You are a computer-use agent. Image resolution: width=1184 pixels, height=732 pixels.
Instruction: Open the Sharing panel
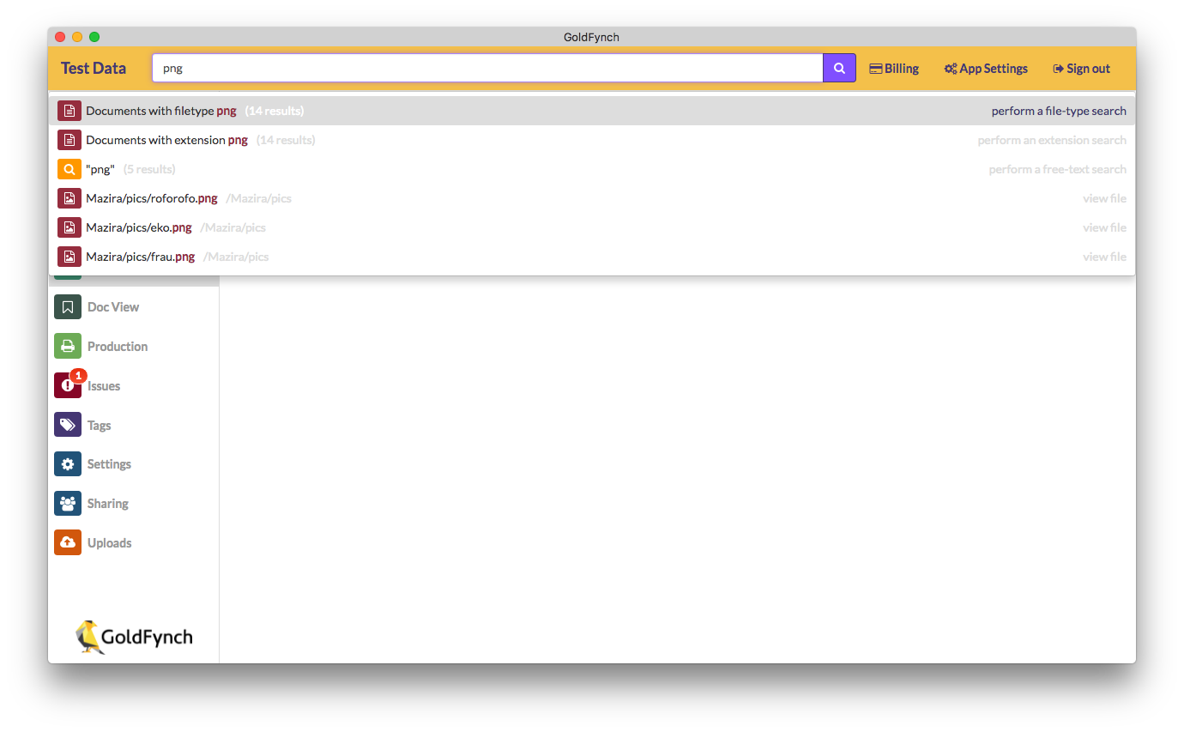(108, 503)
